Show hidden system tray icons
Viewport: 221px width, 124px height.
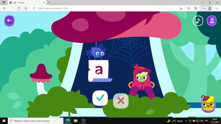click(186, 121)
